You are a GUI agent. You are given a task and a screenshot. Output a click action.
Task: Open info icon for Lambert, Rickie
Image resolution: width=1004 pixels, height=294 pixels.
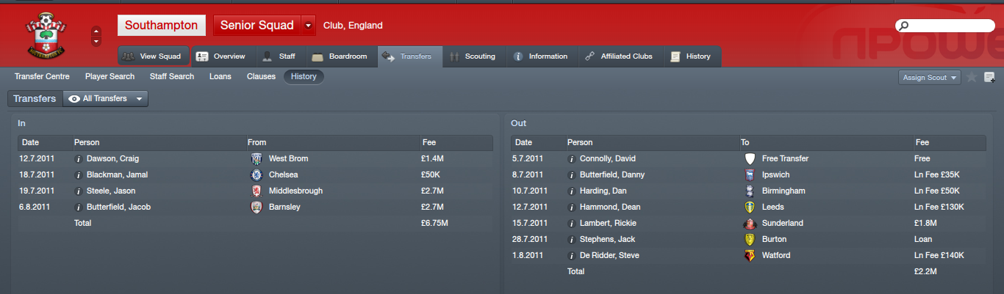[572, 223]
